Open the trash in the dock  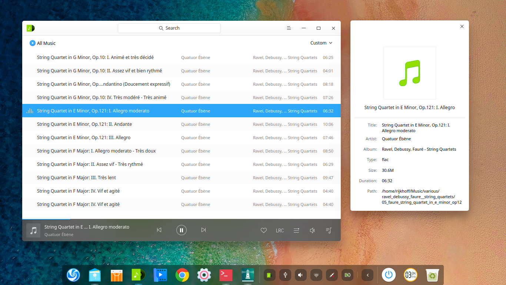coord(432,275)
